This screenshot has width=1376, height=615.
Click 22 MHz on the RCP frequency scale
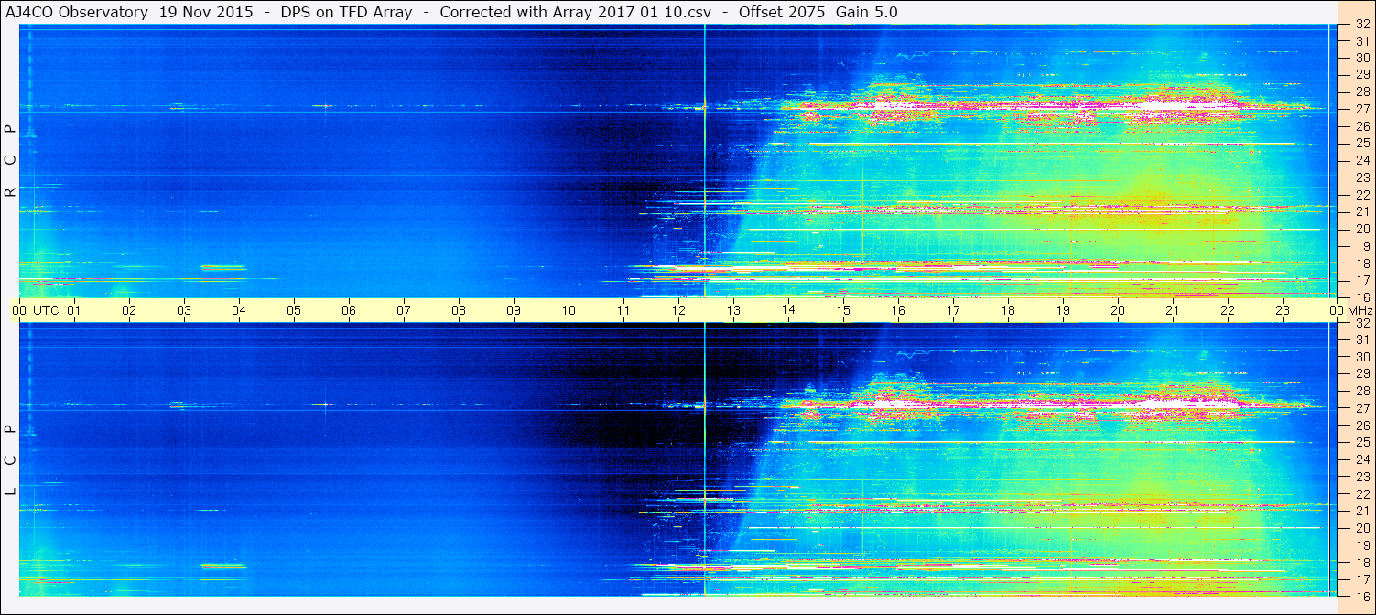[x=1362, y=195]
